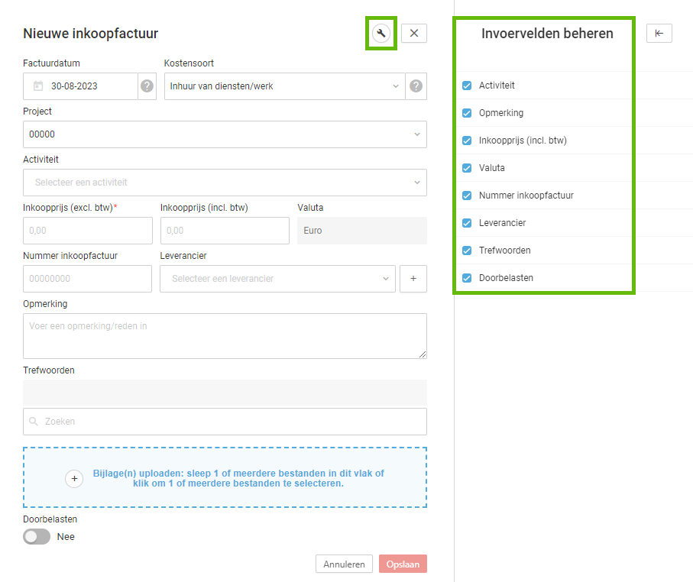Toggle the Doorbelasten switch on
Viewport: 693px width, 582px height.
coord(37,536)
